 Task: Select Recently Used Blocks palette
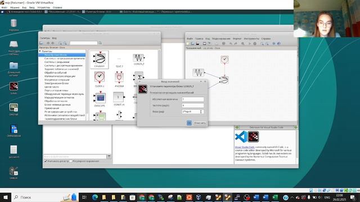click(62, 55)
